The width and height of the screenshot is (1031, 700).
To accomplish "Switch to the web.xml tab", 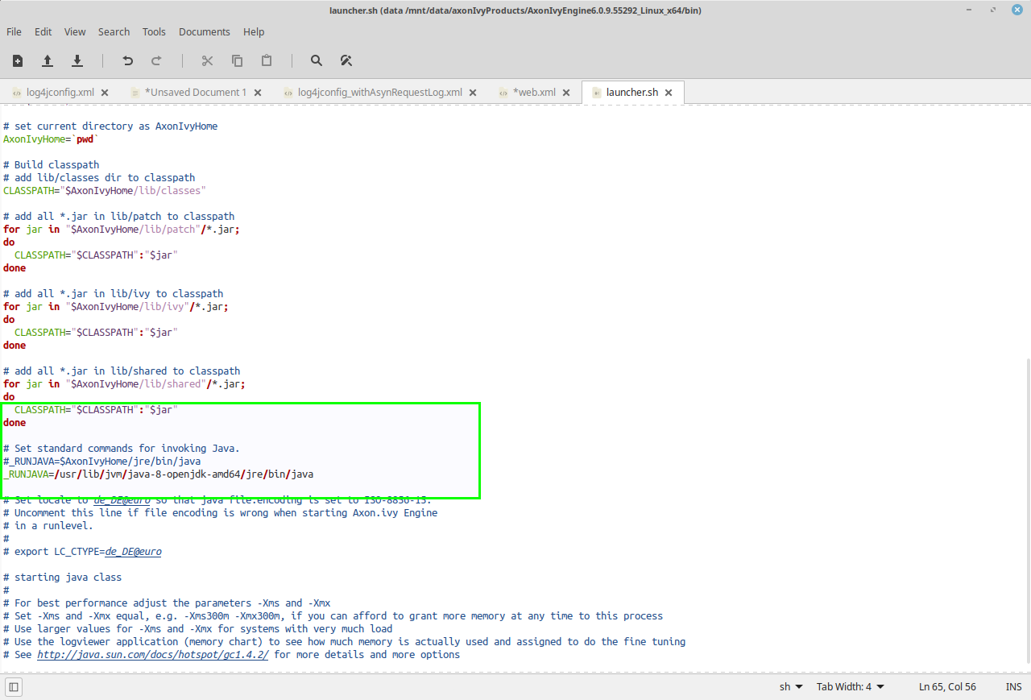I will [534, 93].
